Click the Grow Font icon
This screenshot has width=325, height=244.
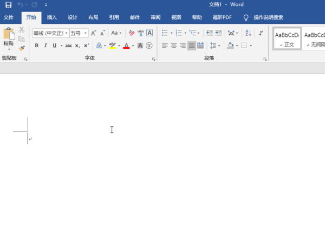94,33
